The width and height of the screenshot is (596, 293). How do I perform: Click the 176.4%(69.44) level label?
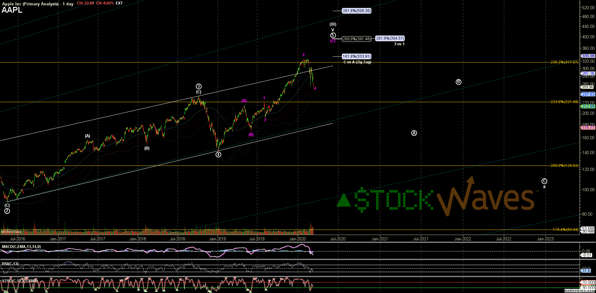[x=566, y=229]
